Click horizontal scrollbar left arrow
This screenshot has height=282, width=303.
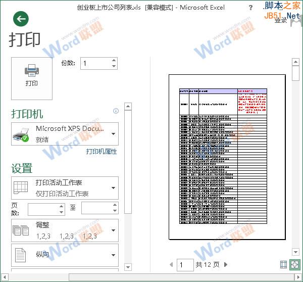click(x=5, y=277)
